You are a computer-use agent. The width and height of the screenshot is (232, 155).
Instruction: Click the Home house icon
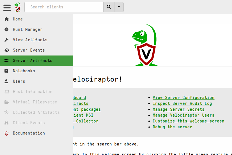[6, 19]
